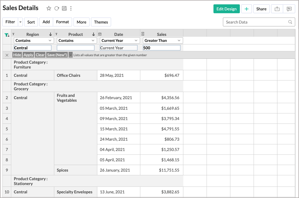Click the sort arrow on Product column
The width and height of the screenshot is (299, 198).
94,34
